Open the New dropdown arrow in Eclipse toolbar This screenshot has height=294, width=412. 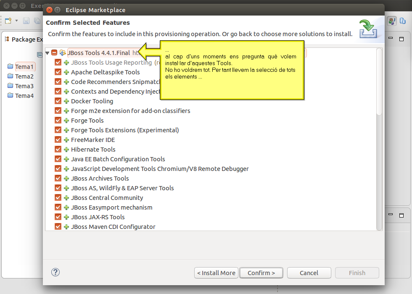coord(16,21)
